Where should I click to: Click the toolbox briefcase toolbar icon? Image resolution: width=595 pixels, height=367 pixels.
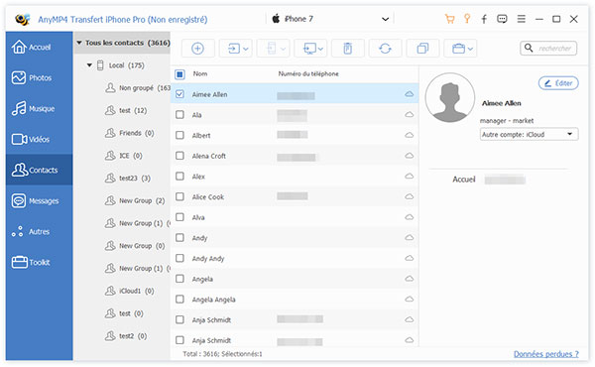point(458,49)
